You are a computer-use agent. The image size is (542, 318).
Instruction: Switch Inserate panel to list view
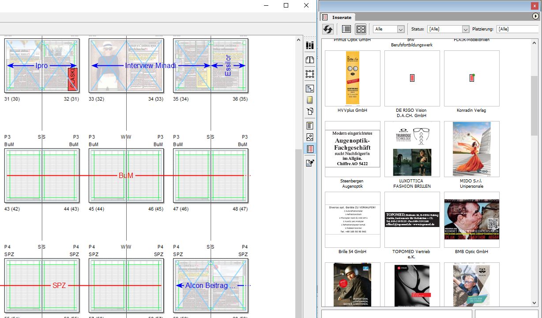[346, 29]
